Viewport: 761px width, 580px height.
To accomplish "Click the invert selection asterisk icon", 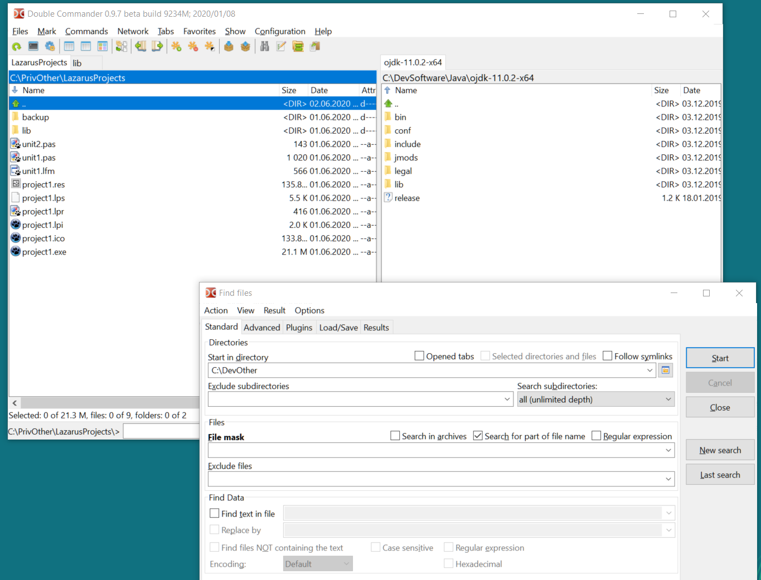I will click(210, 47).
